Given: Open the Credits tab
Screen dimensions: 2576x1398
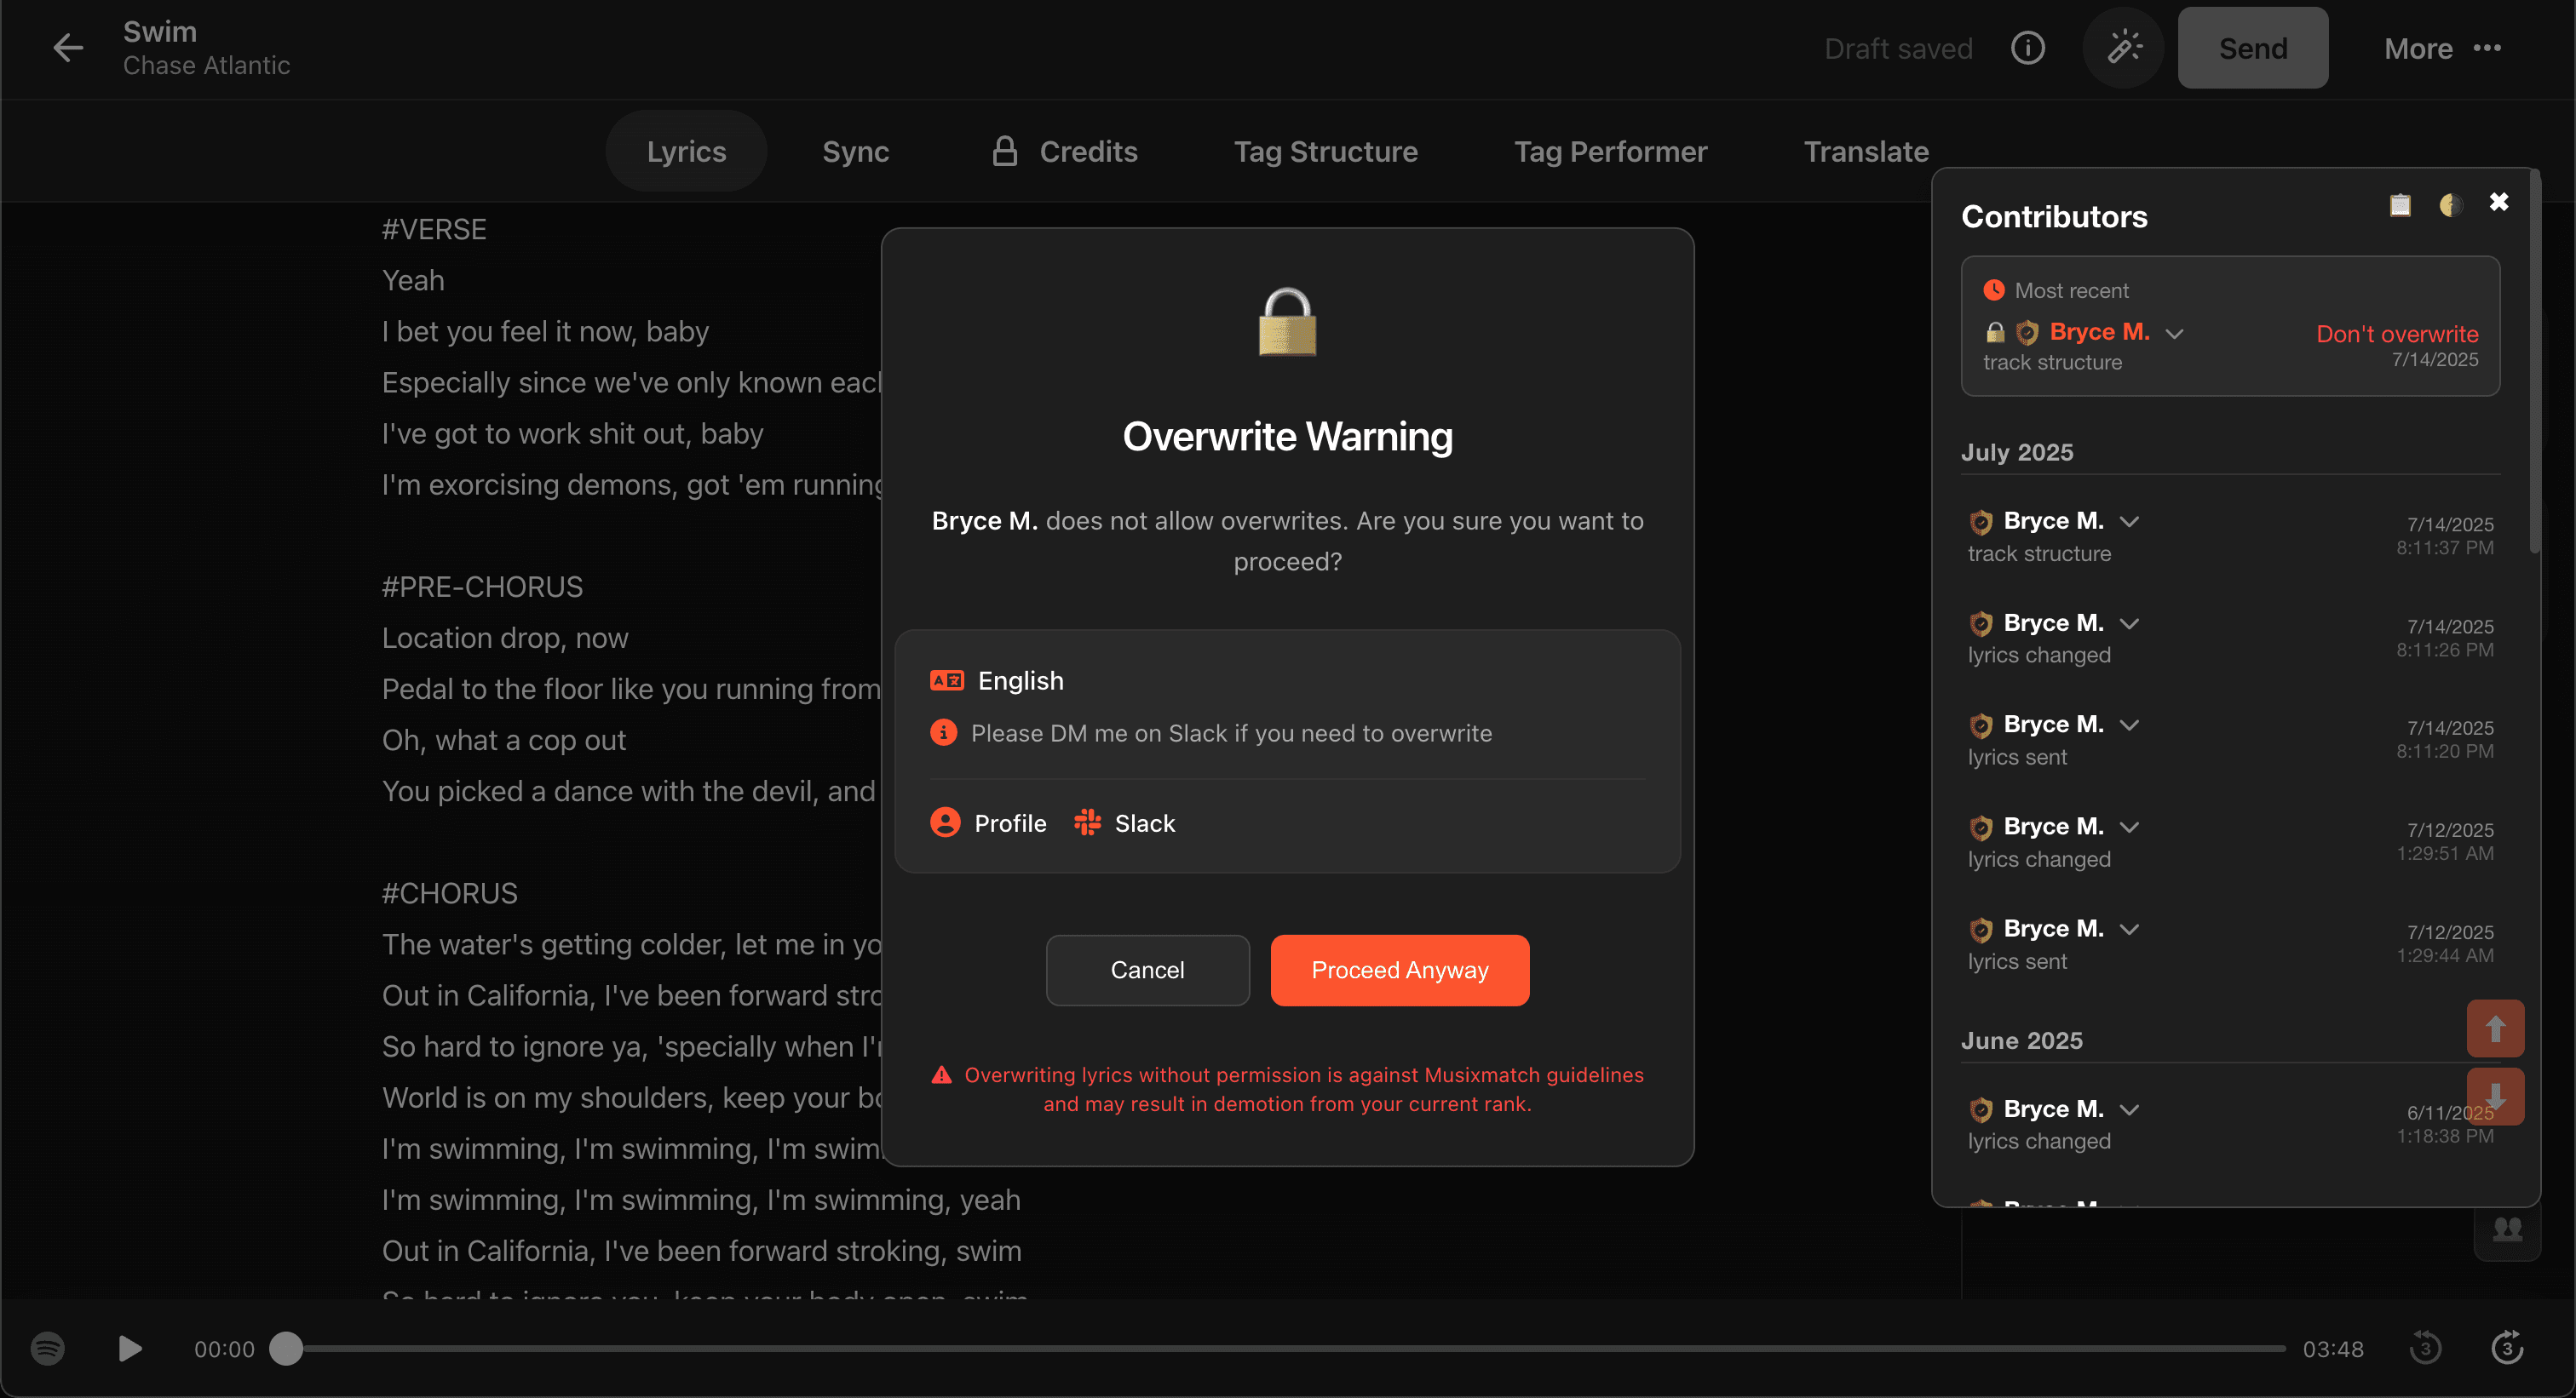Looking at the screenshot, I should [1065, 151].
